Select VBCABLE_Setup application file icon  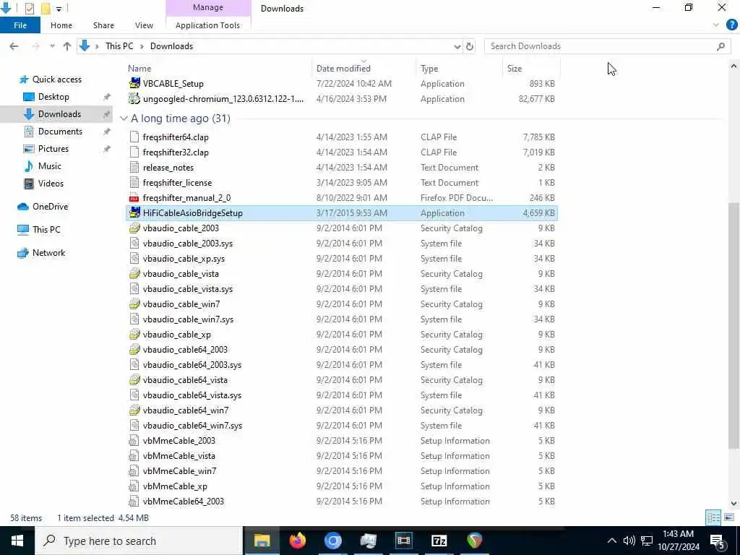(x=134, y=84)
